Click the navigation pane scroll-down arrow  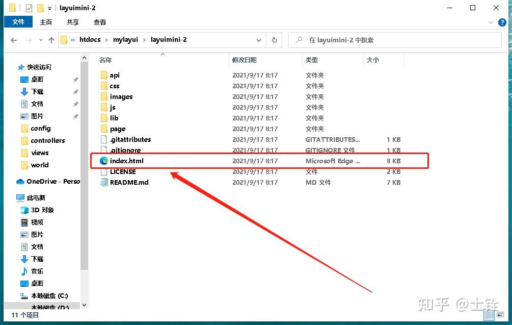tap(84, 305)
